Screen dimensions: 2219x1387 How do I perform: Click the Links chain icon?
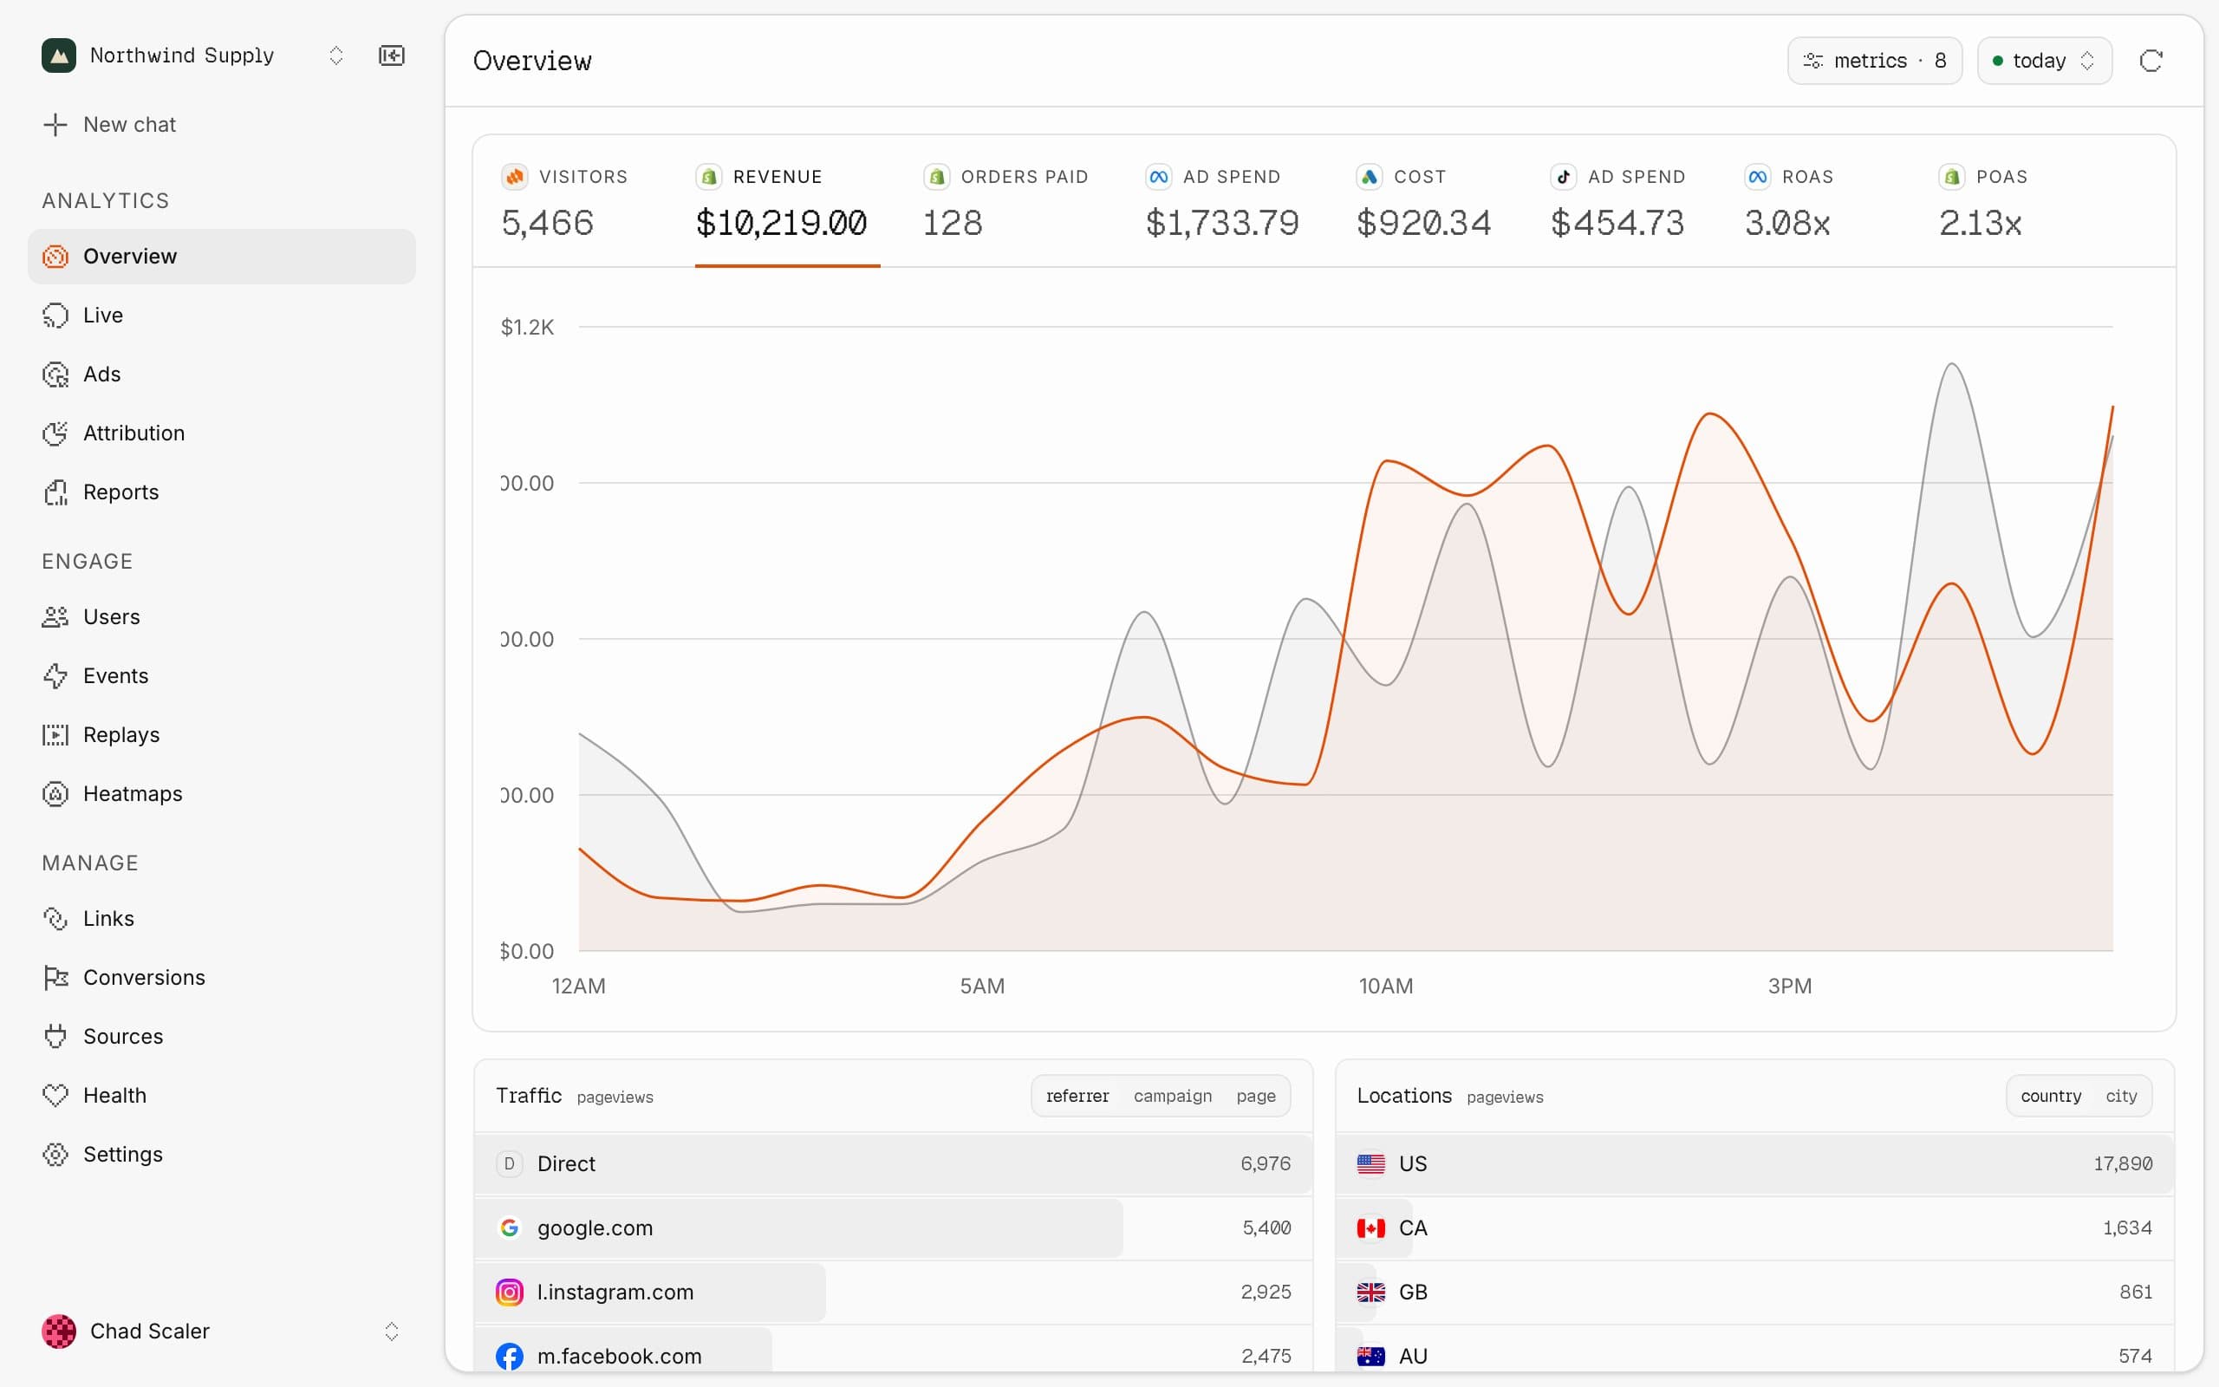click(x=56, y=918)
